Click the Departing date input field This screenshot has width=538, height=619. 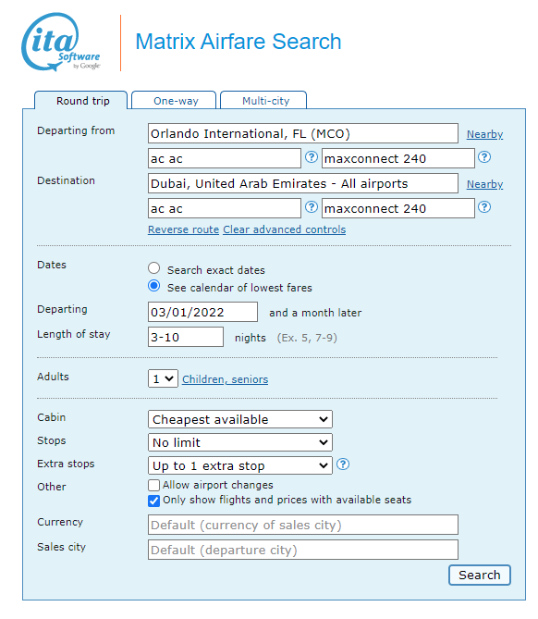202,312
